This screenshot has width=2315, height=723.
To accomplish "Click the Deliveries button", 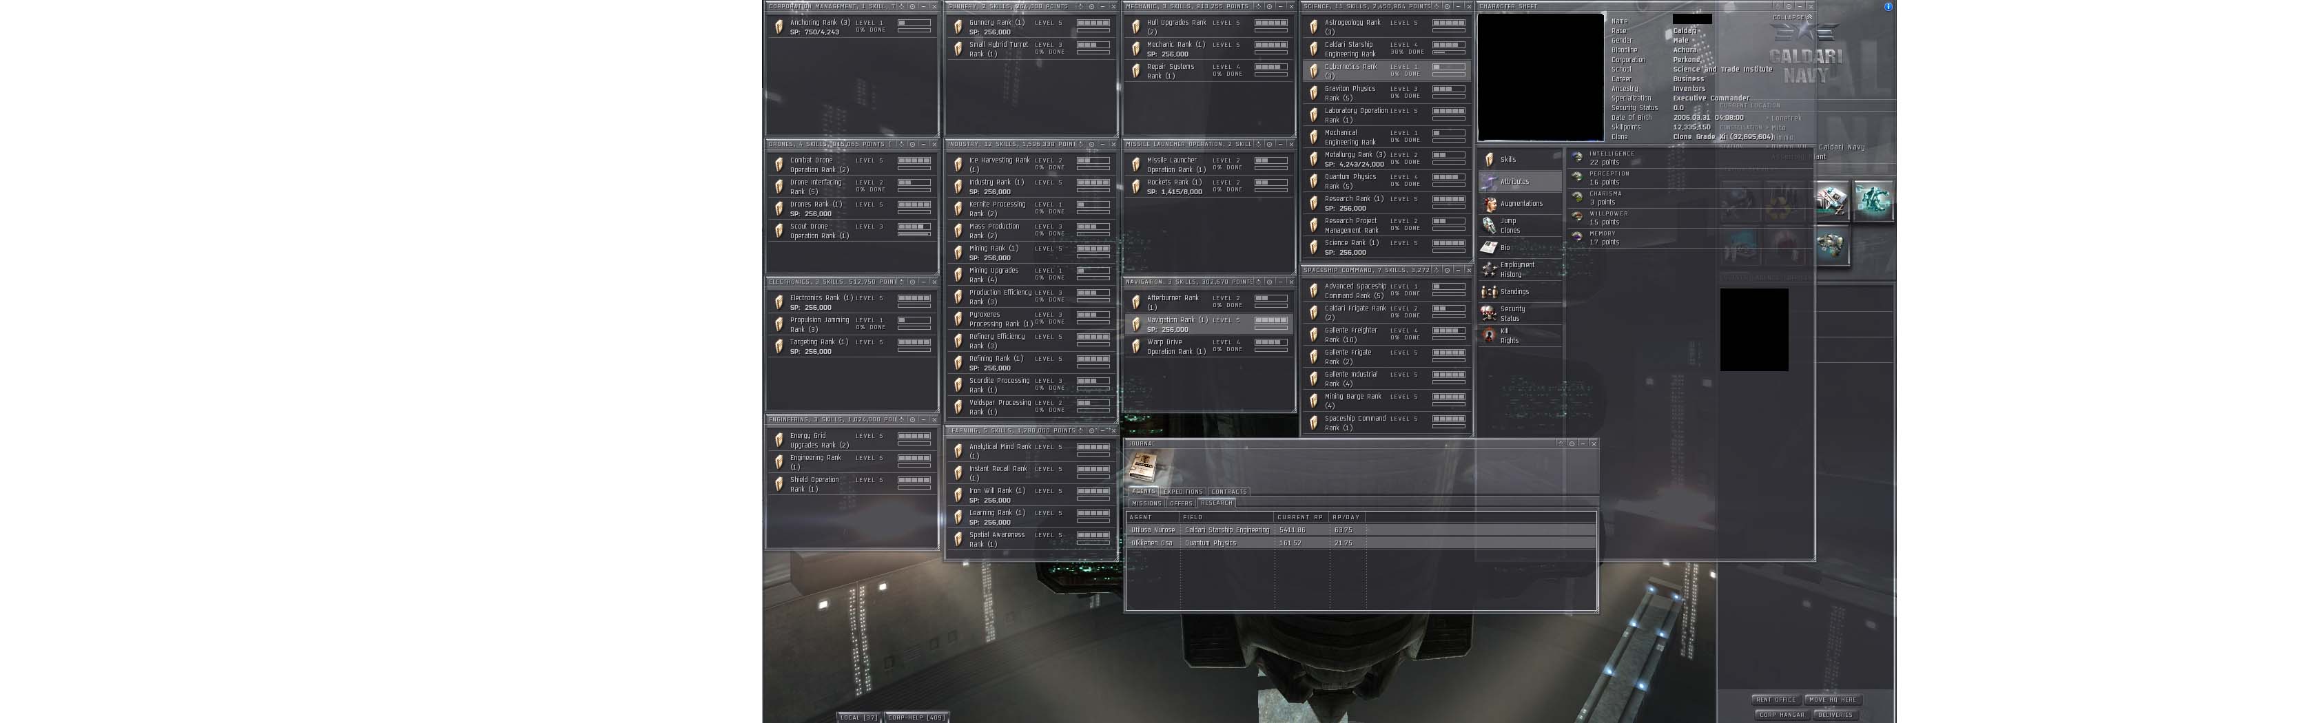I will pyautogui.click(x=1835, y=715).
